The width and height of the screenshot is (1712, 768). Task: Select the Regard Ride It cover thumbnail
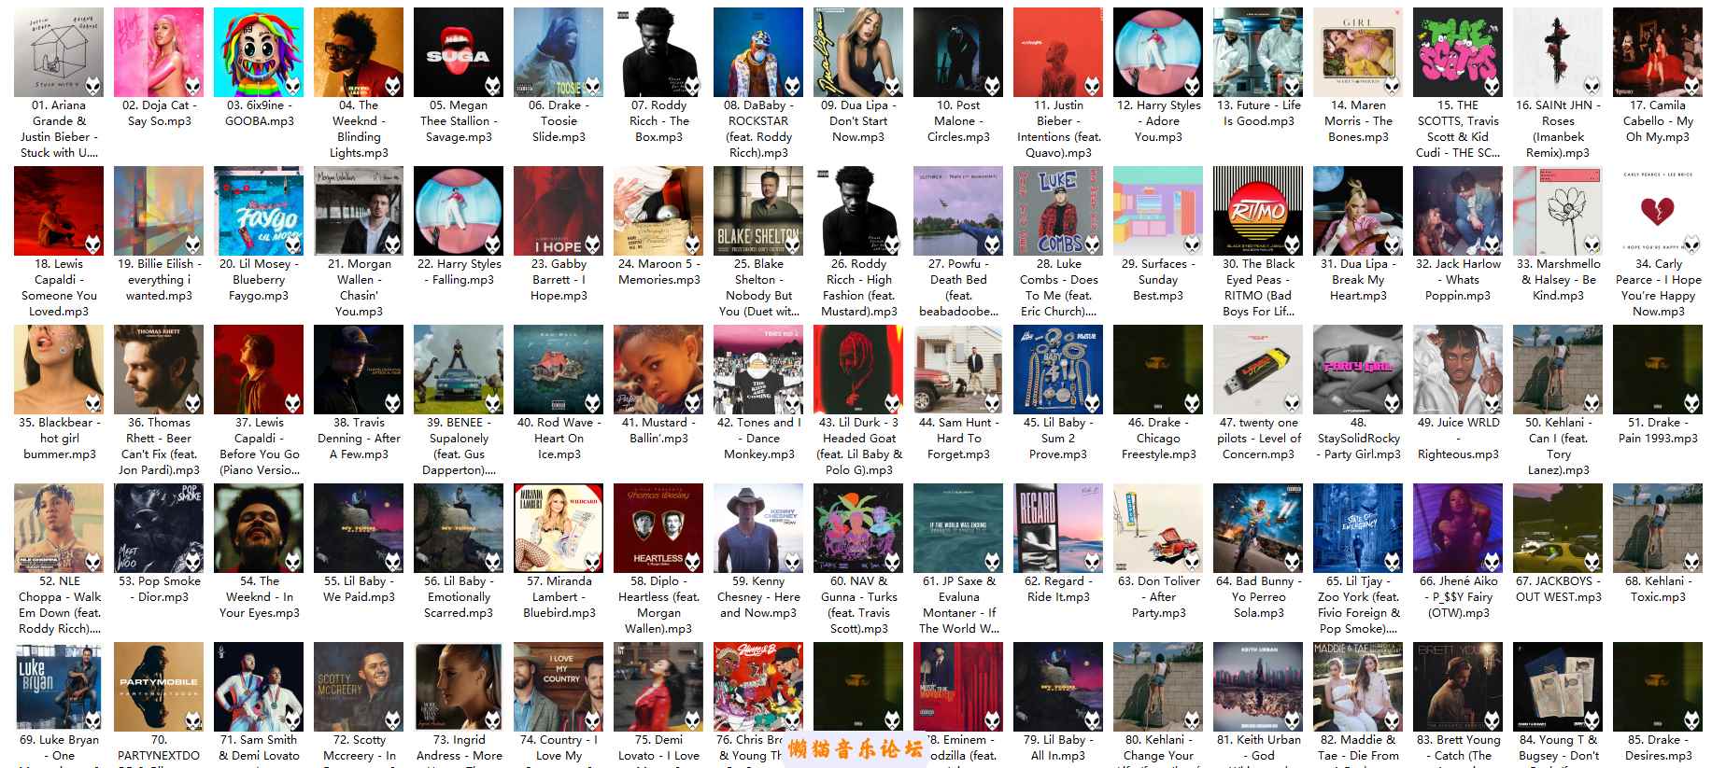(1058, 528)
